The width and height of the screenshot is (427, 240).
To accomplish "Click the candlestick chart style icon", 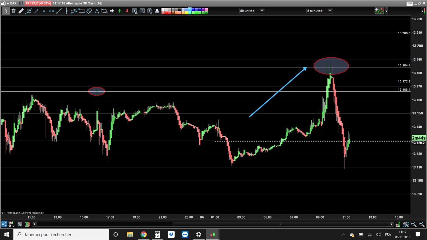I will [x=3, y=3].
